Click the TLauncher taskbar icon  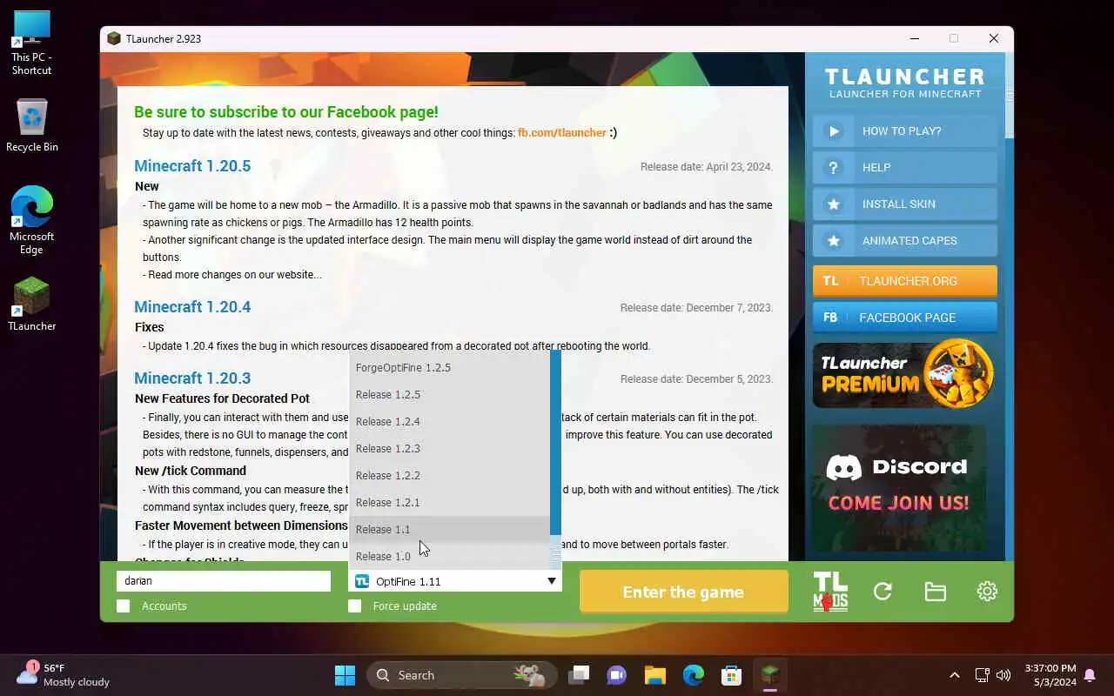click(x=770, y=675)
